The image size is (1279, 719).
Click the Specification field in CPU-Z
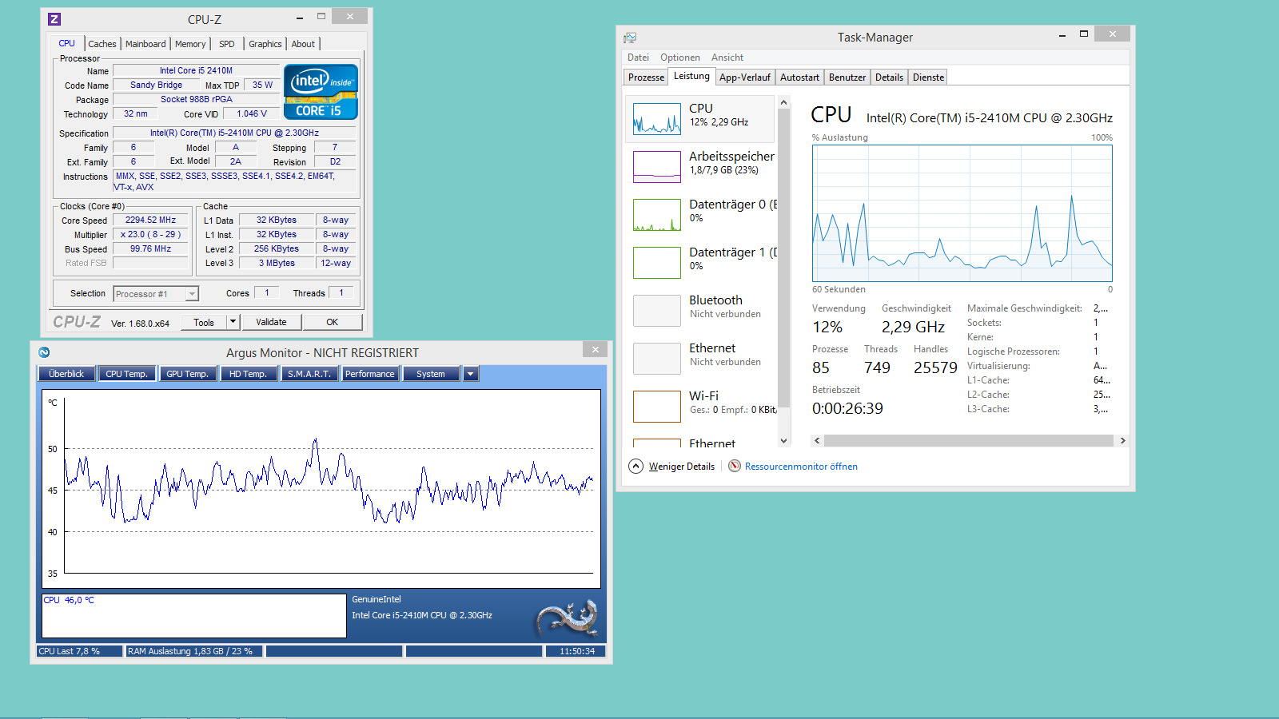coord(234,133)
